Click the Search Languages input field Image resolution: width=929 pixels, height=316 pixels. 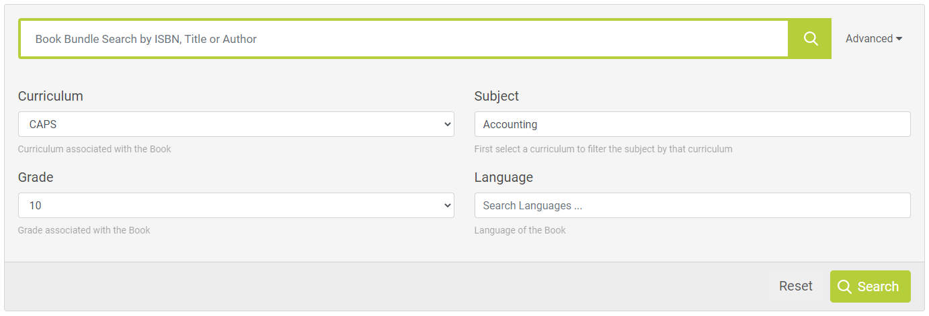[x=692, y=206]
